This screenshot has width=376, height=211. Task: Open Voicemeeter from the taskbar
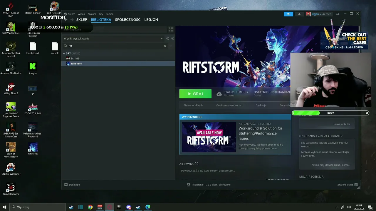pyautogui.click(x=100, y=207)
